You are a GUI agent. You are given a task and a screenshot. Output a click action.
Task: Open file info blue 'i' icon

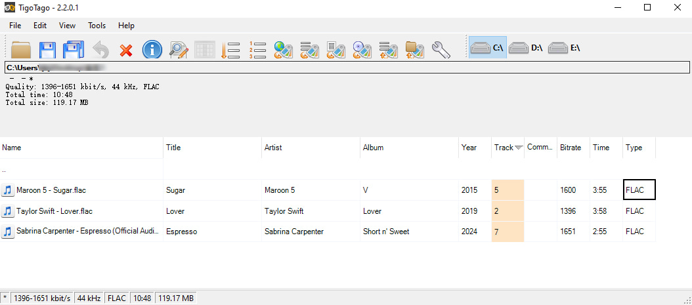(152, 49)
